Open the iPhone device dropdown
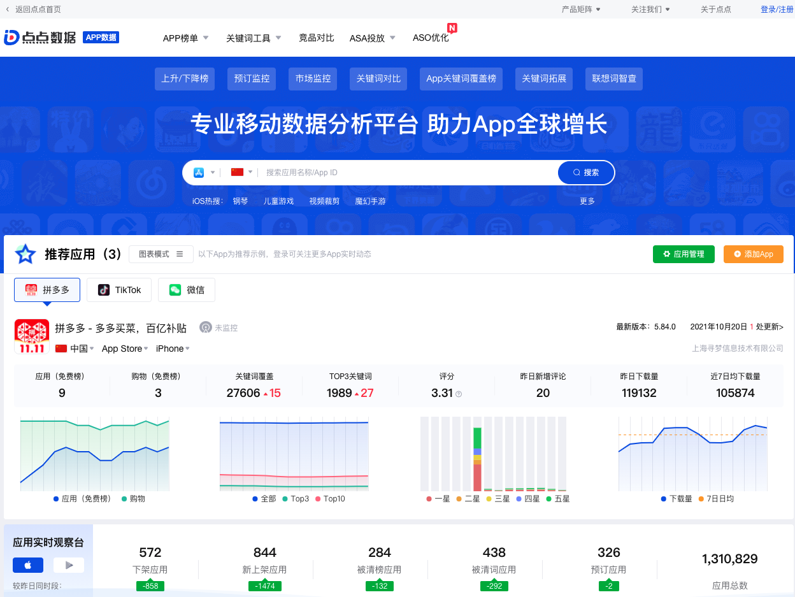Screen dimensions: 795x597 pyautogui.click(x=173, y=349)
